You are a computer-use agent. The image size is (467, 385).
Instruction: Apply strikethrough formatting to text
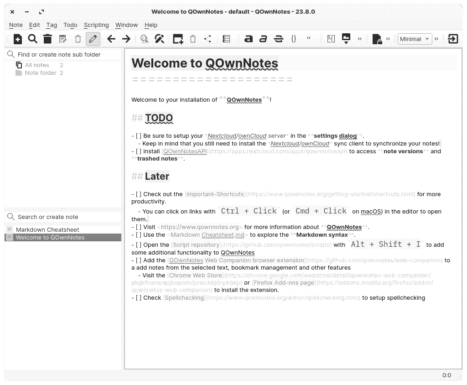click(x=279, y=39)
